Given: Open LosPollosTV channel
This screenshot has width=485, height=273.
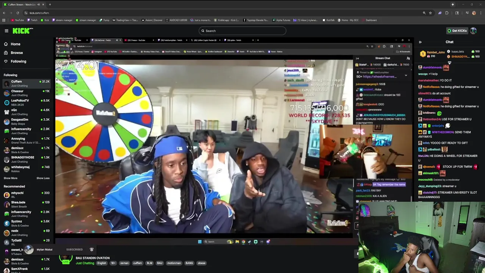Looking at the screenshot, I should [27, 102].
